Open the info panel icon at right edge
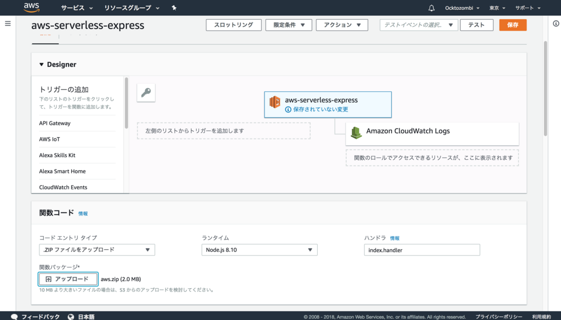 pos(556,24)
